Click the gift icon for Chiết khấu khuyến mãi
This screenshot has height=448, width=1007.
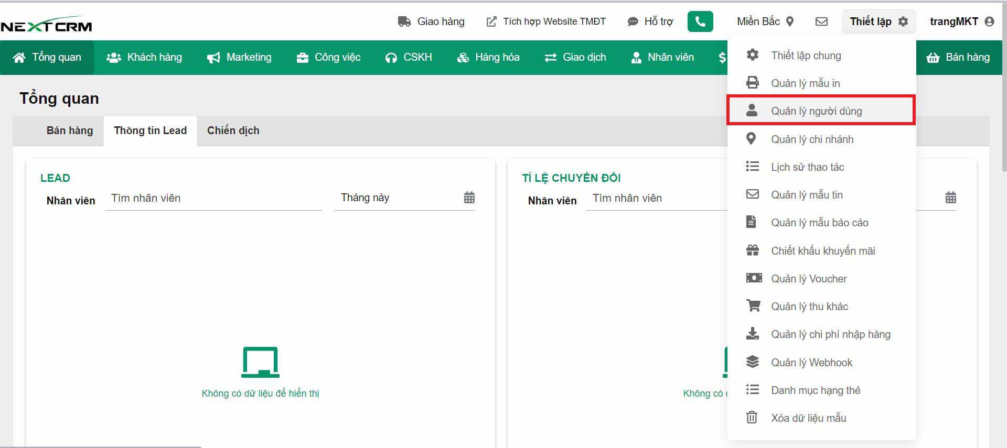tap(752, 250)
